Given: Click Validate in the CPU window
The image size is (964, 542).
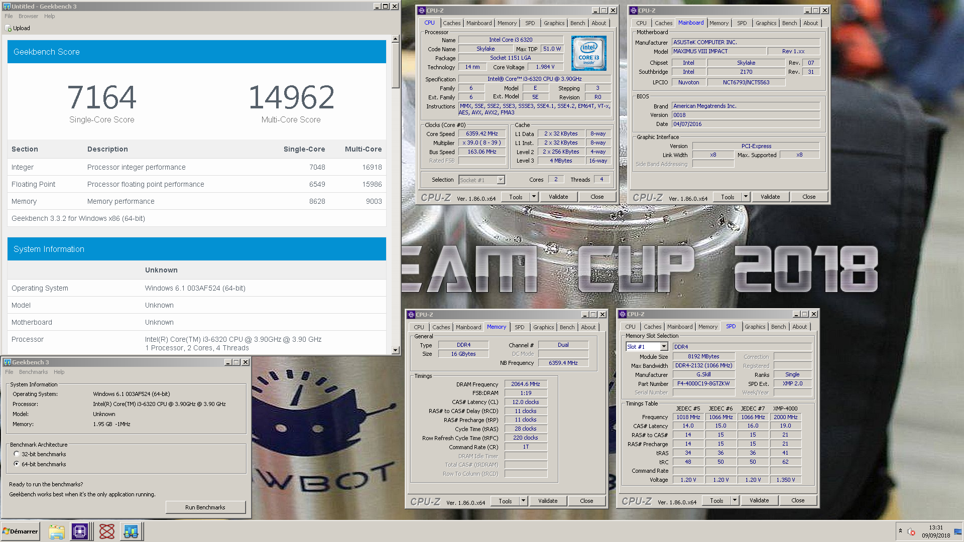Looking at the screenshot, I should (x=558, y=197).
